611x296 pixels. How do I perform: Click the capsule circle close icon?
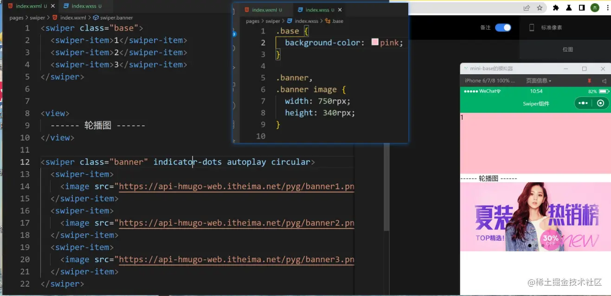(600, 103)
